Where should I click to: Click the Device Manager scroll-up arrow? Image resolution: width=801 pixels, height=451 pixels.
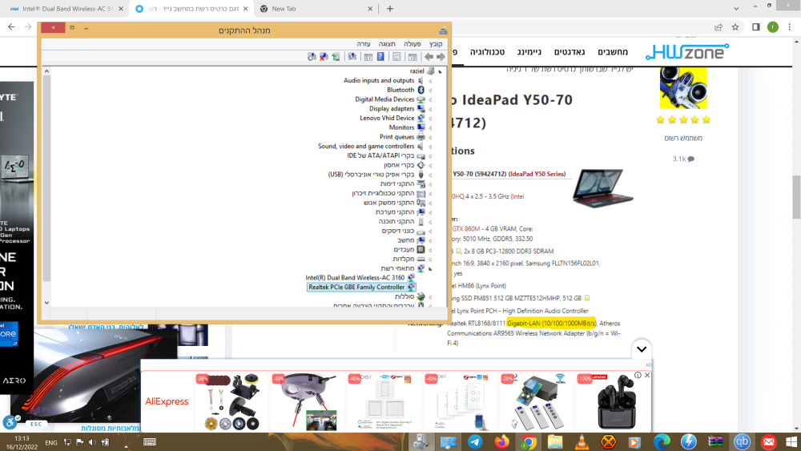(46, 71)
